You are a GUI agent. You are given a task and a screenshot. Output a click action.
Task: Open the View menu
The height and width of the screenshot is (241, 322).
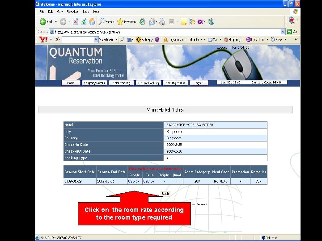pos(60,12)
